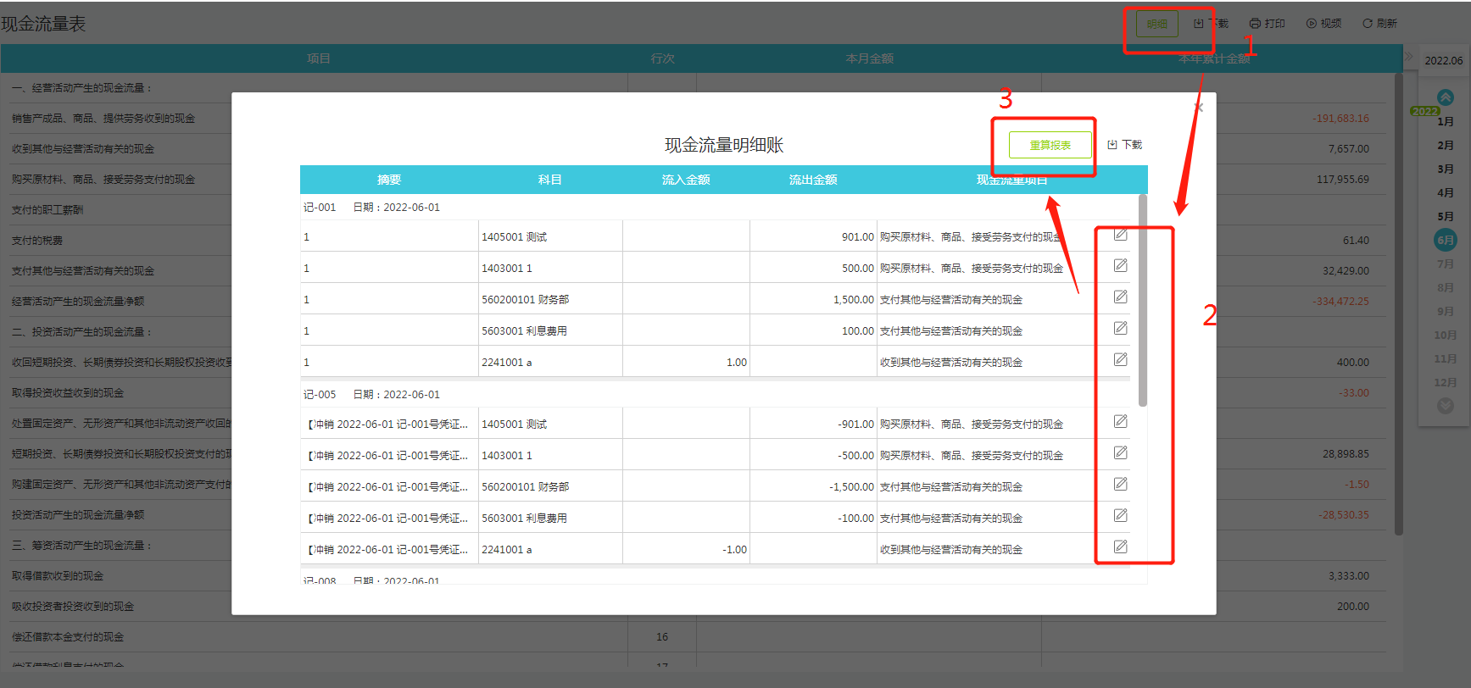Click the 重算报表 button

point(1050,145)
